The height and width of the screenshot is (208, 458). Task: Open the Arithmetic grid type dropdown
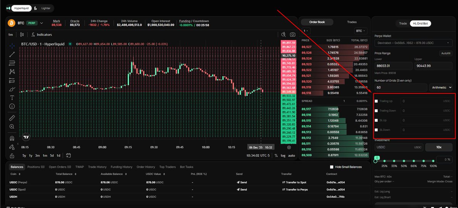(x=442, y=87)
